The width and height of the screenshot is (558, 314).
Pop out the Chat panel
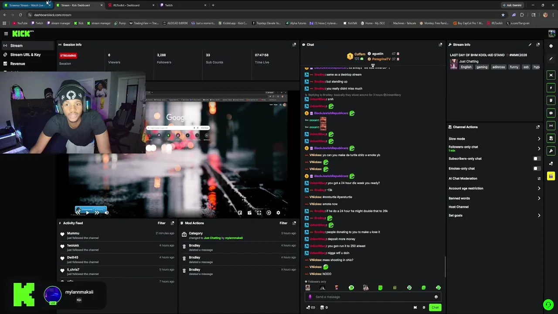pyautogui.click(x=440, y=44)
